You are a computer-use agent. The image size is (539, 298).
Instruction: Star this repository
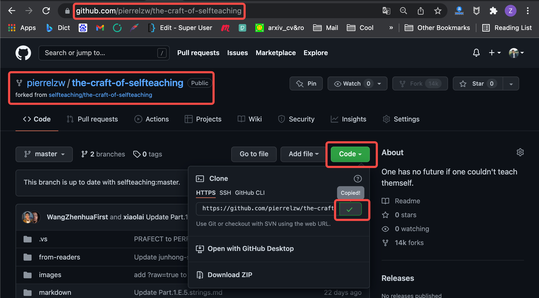tap(478, 84)
